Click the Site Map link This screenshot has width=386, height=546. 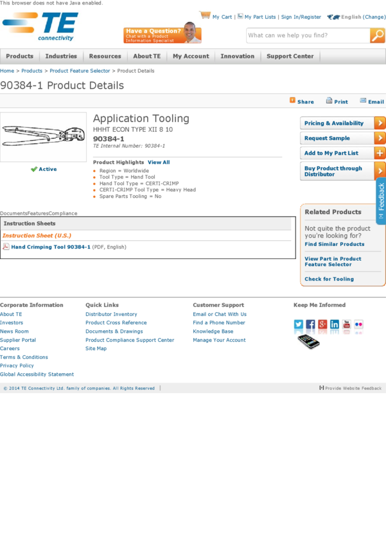click(96, 349)
